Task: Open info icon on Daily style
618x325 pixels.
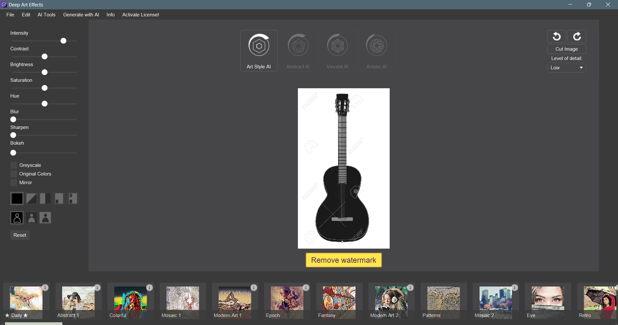Action: point(45,287)
